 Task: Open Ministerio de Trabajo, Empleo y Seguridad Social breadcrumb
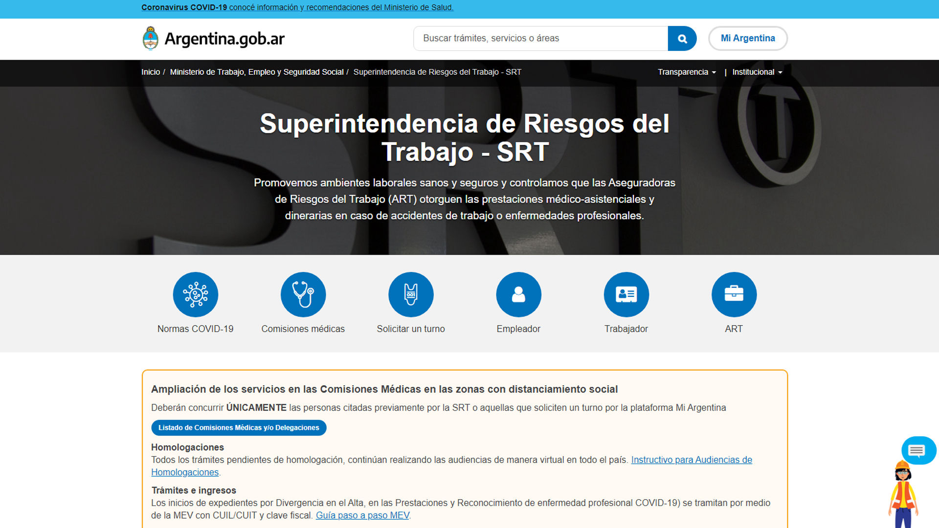coord(257,72)
